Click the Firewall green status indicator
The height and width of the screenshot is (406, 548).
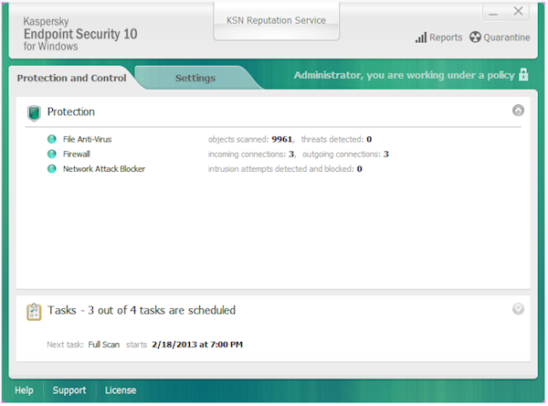click(x=52, y=155)
